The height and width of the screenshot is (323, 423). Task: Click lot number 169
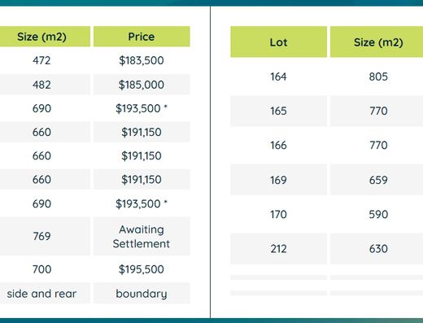coord(278,180)
